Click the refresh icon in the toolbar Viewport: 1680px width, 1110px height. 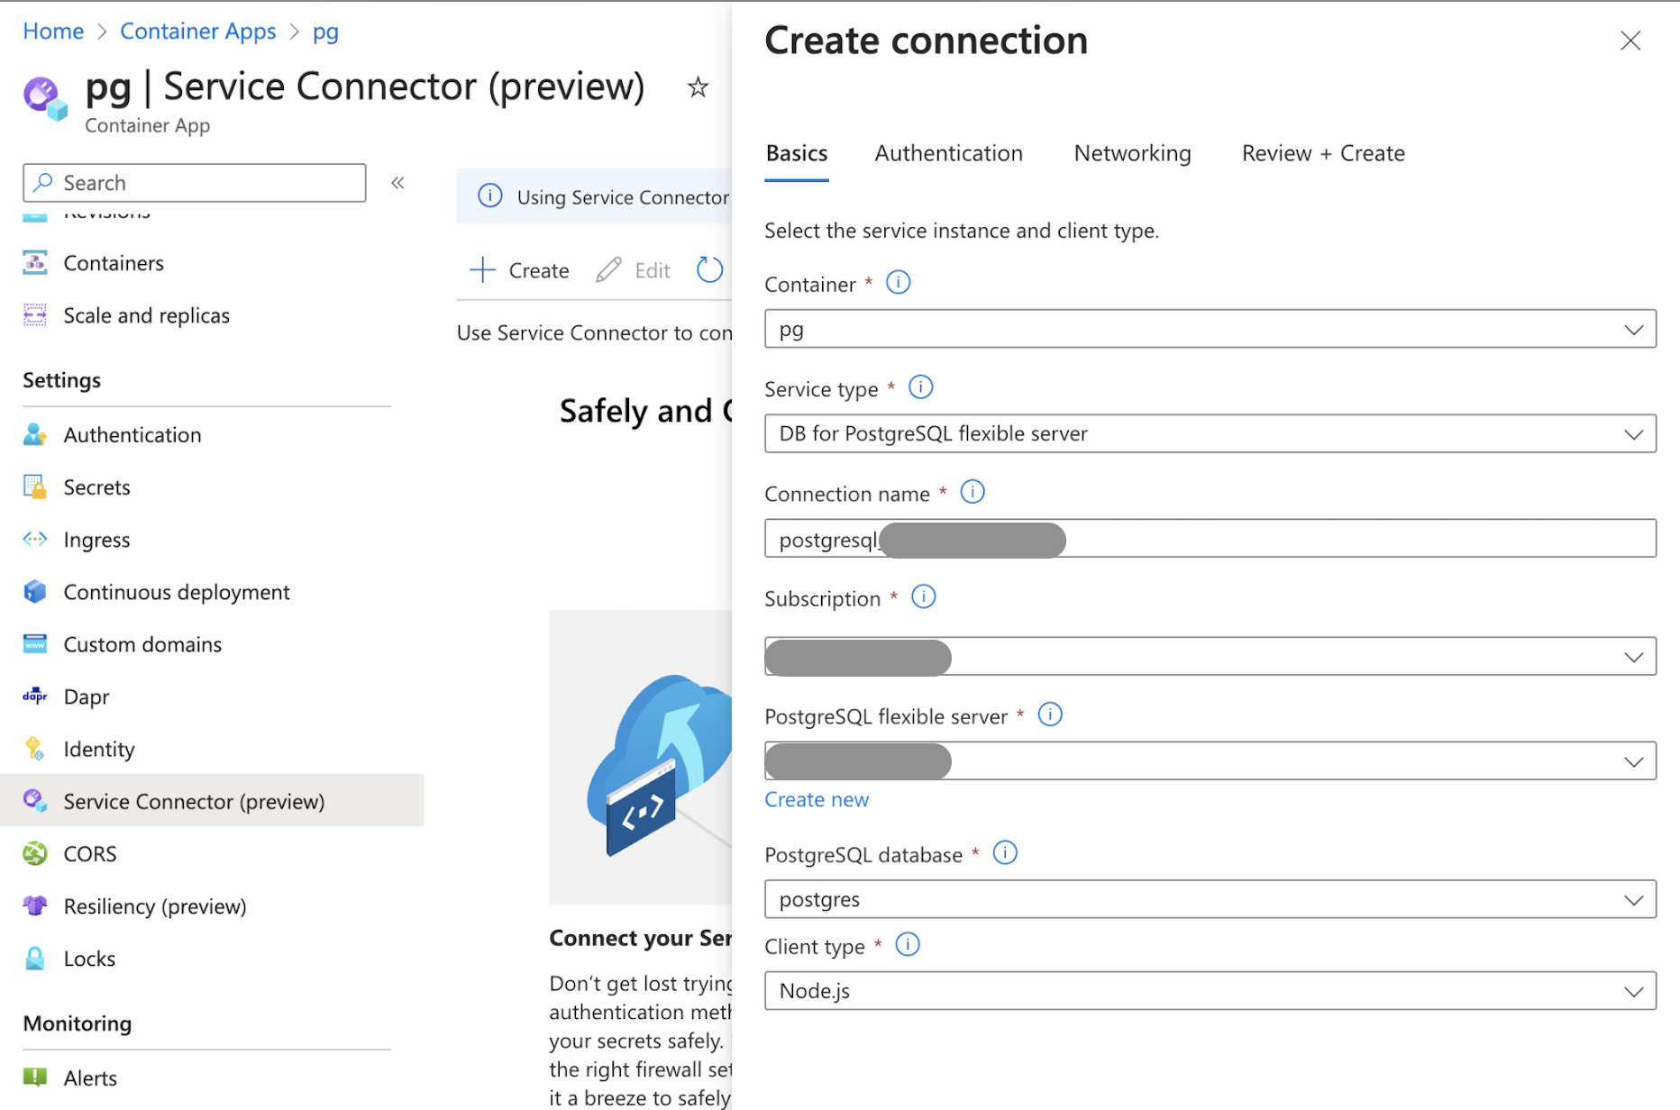tap(710, 269)
